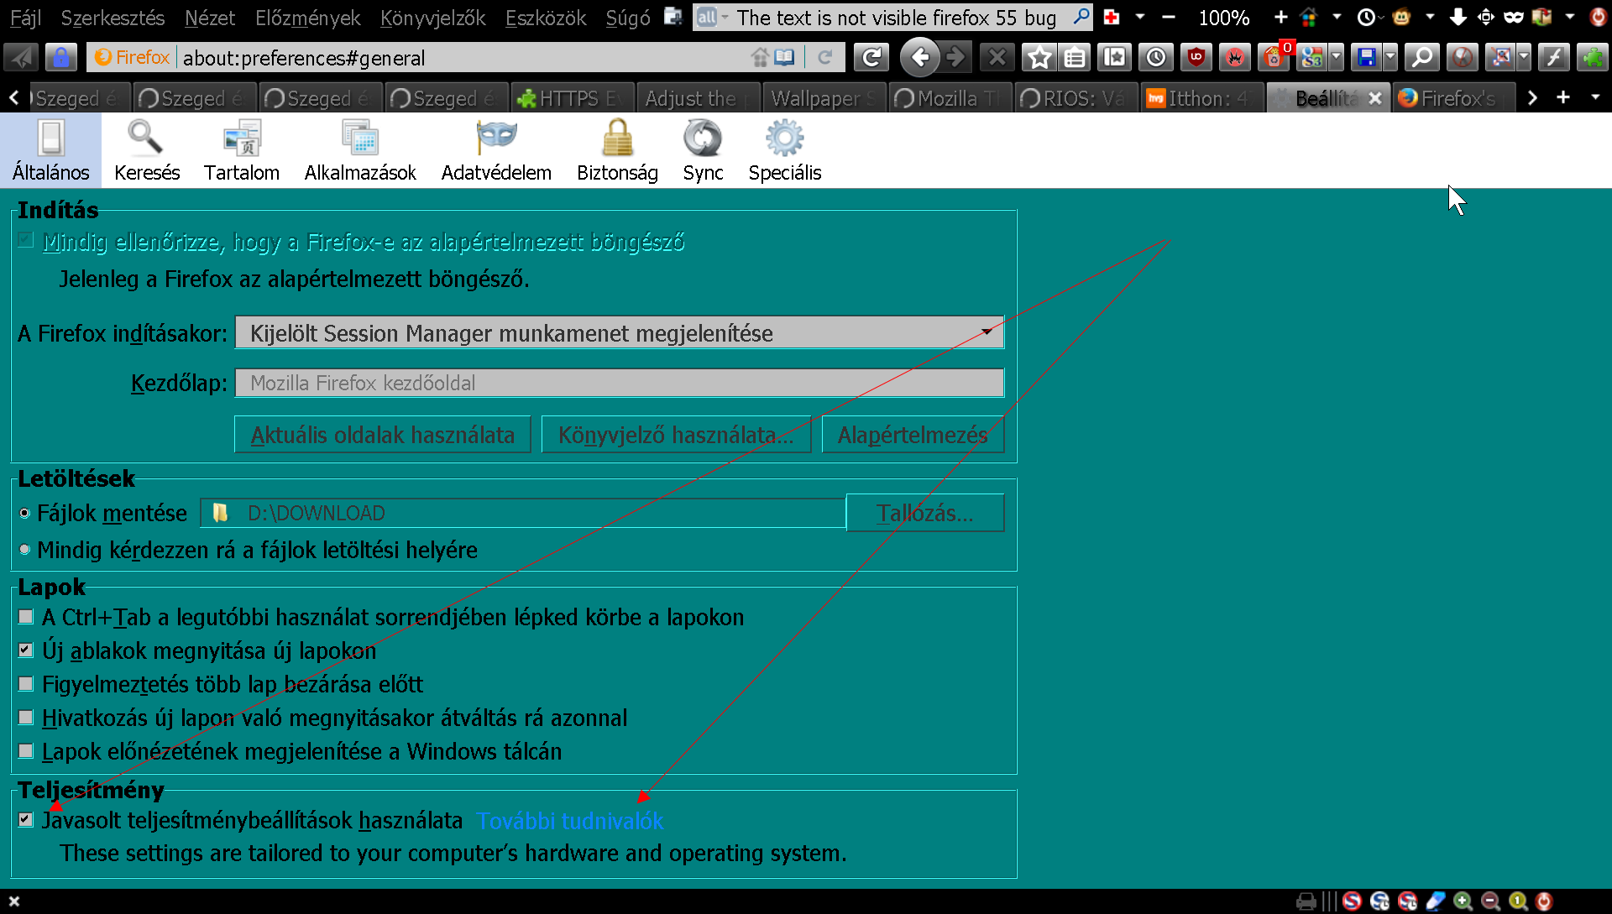The width and height of the screenshot is (1612, 914).
Task: Click the stop loading X toolbar button
Action: 997,57
